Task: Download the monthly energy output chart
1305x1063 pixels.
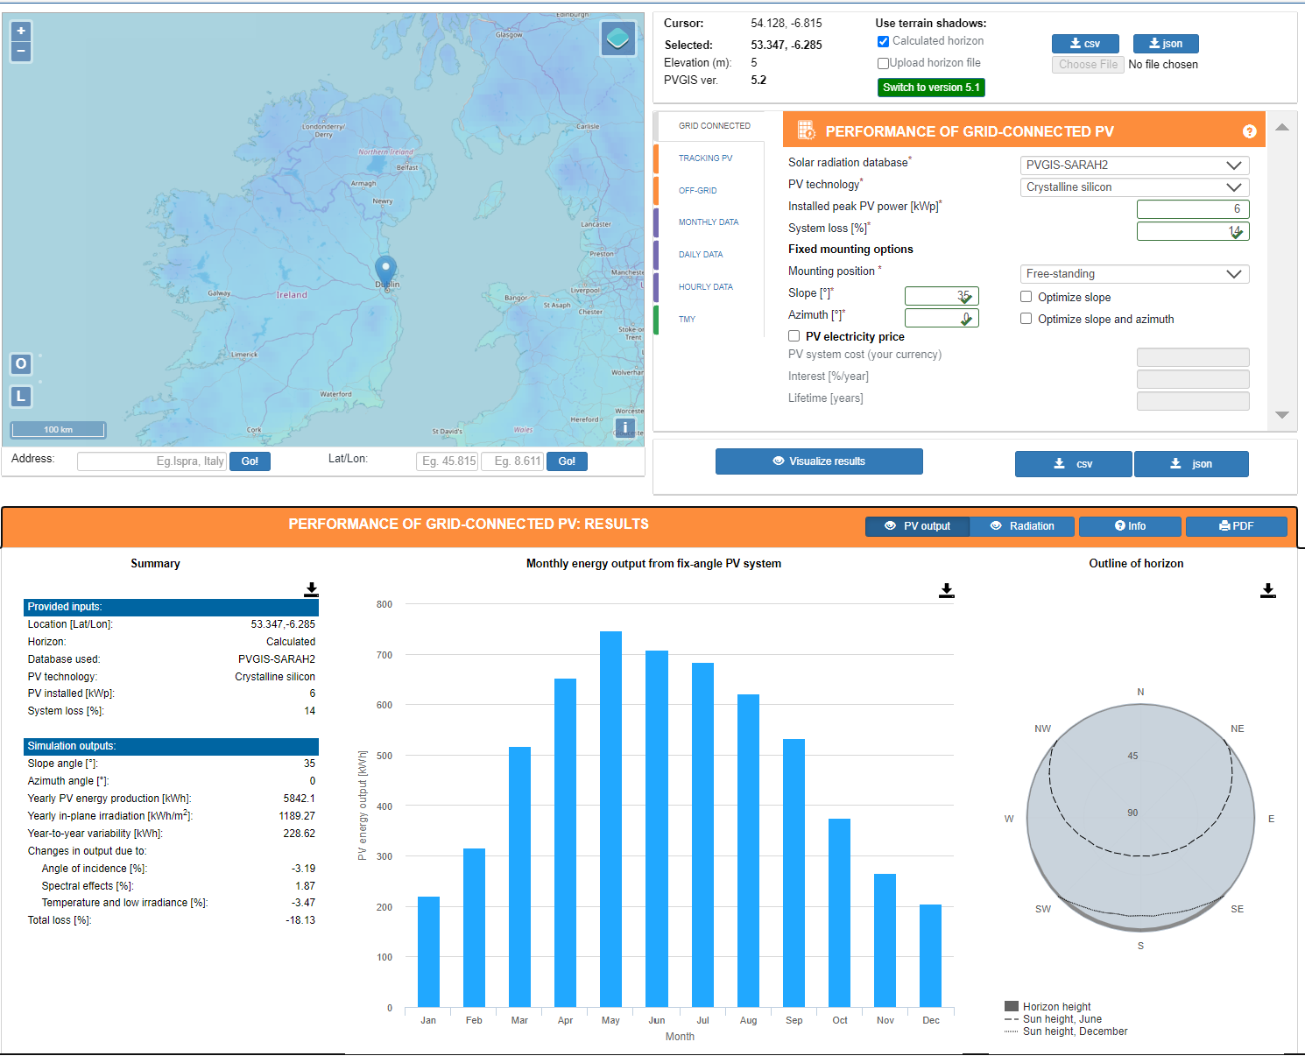Action: (x=946, y=591)
